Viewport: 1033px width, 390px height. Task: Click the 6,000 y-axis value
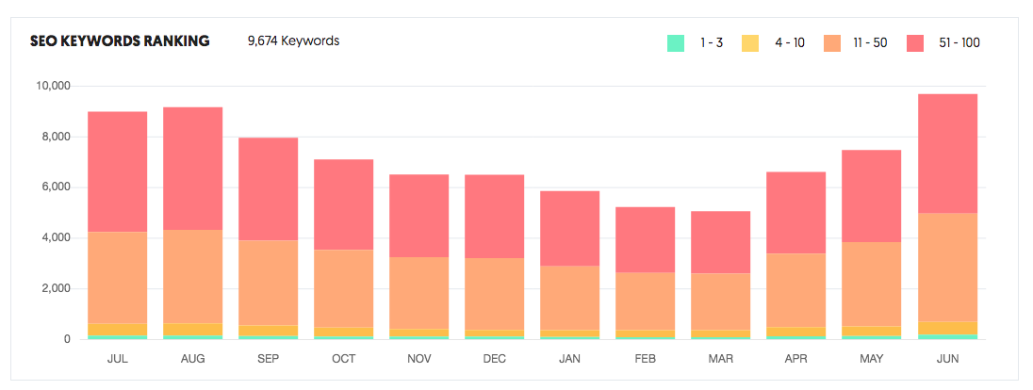click(55, 187)
